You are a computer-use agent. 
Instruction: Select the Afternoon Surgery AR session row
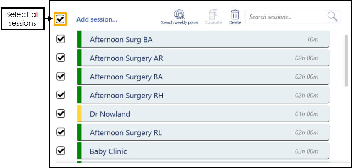point(203,58)
